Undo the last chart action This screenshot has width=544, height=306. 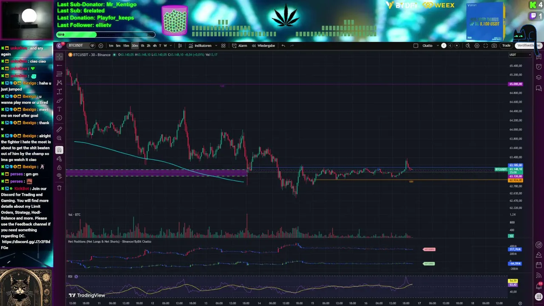[283, 45]
